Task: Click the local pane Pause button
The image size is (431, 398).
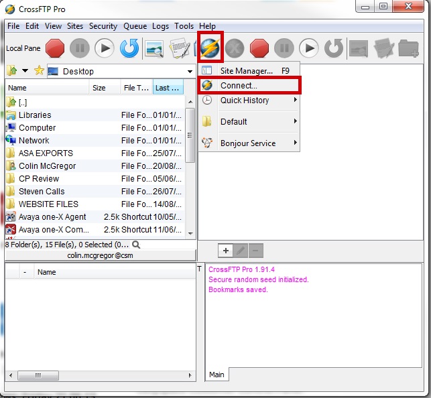Action: (79, 48)
